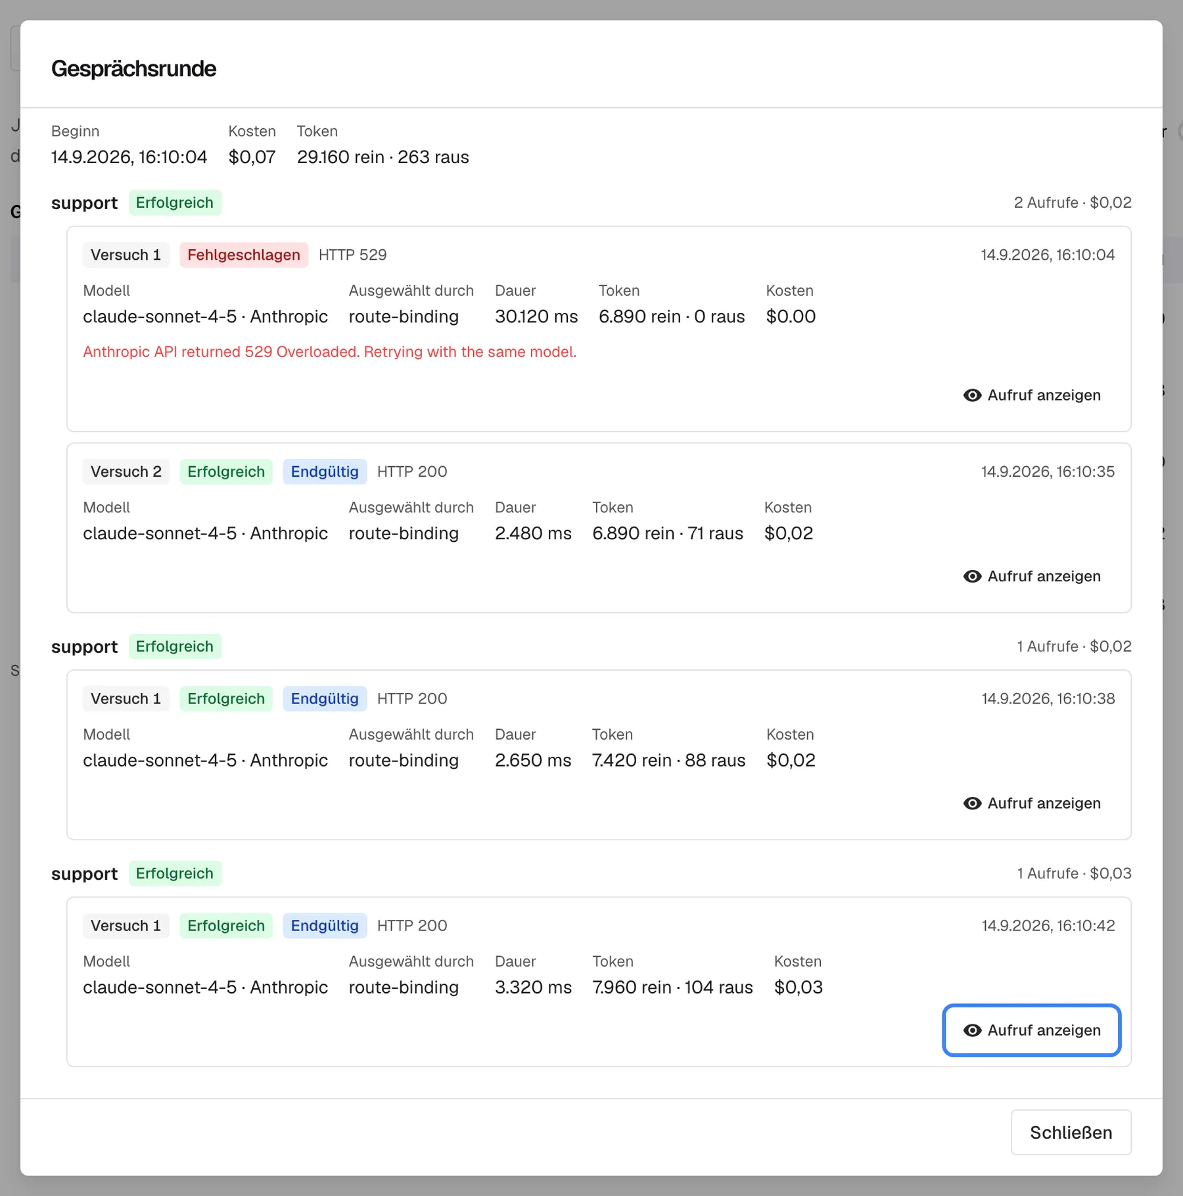The width and height of the screenshot is (1183, 1196).
Task: Open 'Aufruf anzeigen' for the 3.320 ms attempt
Action: pyautogui.click(x=1032, y=1030)
